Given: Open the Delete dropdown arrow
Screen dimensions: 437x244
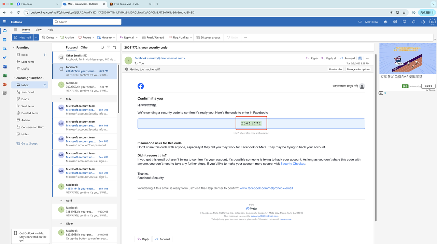Looking at the screenshot, I should 57,37.
